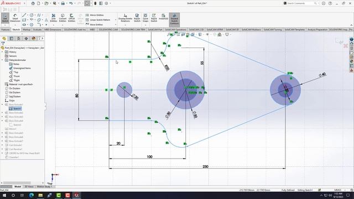Click the Home icon in title bar
This screenshot has height=199, width=354.
tap(33, 3)
